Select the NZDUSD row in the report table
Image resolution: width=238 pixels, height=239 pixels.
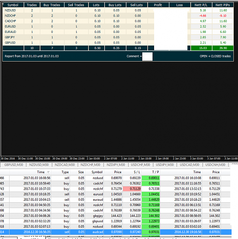coord(118,10)
